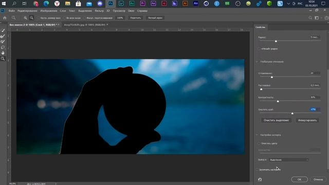The height and width of the screenshot is (185, 329).
Task: Click the 100% zoom button
Action: [120, 18]
